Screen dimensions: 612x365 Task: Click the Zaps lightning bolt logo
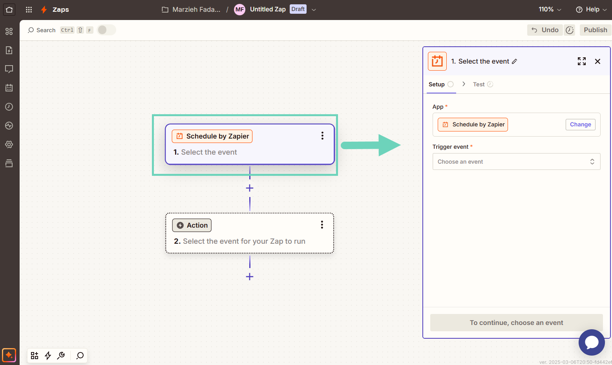(x=44, y=9)
